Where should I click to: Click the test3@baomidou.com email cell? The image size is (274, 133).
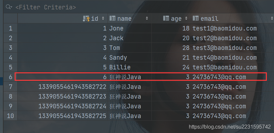(x=224, y=48)
